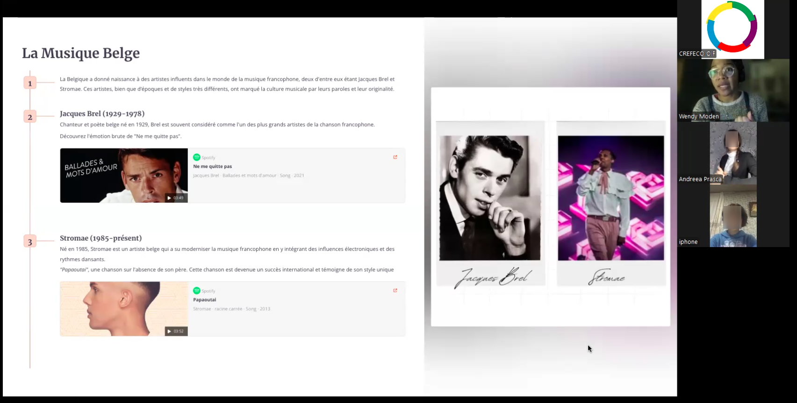Select the Wendy Moden video tile
Screen dimensions: 797x403
[x=733, y=90]
